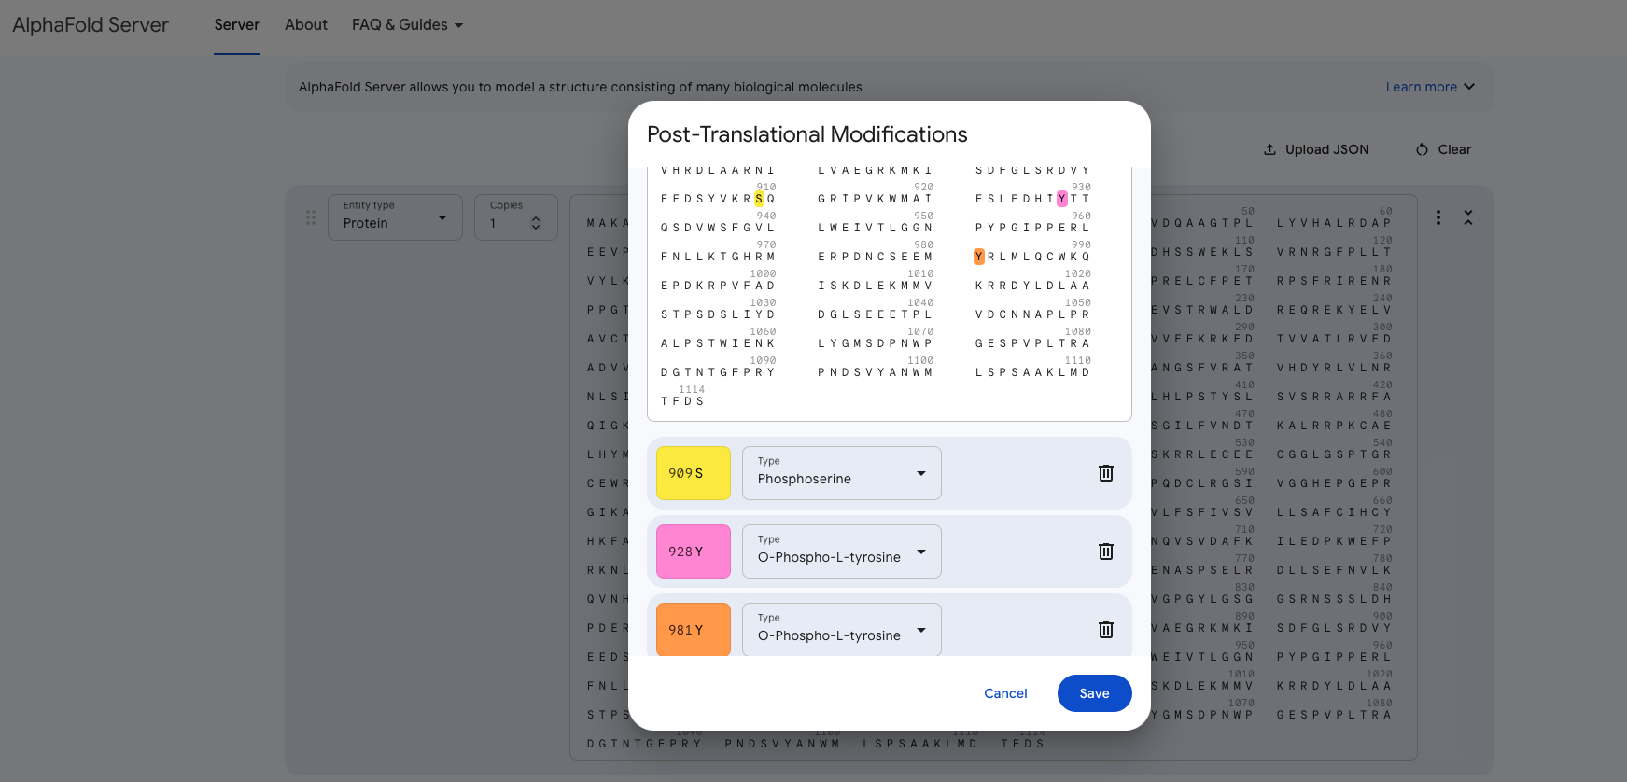
Task: Delete the 909 S phosphoserine modification
Action: click(1105, 473)
